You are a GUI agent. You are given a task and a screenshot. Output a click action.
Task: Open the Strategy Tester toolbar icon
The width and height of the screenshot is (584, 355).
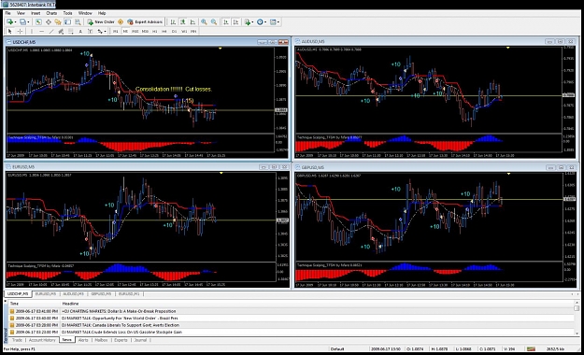[x=78, y=22]
